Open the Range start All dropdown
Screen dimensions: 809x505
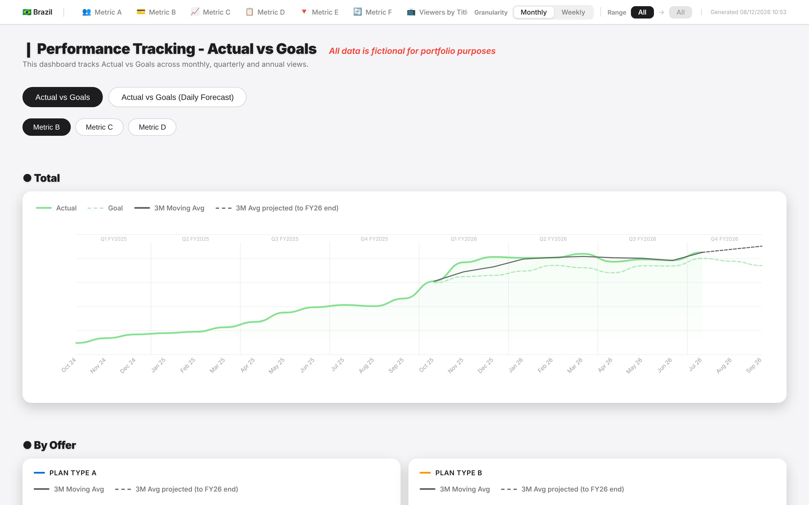pos(642,12)
